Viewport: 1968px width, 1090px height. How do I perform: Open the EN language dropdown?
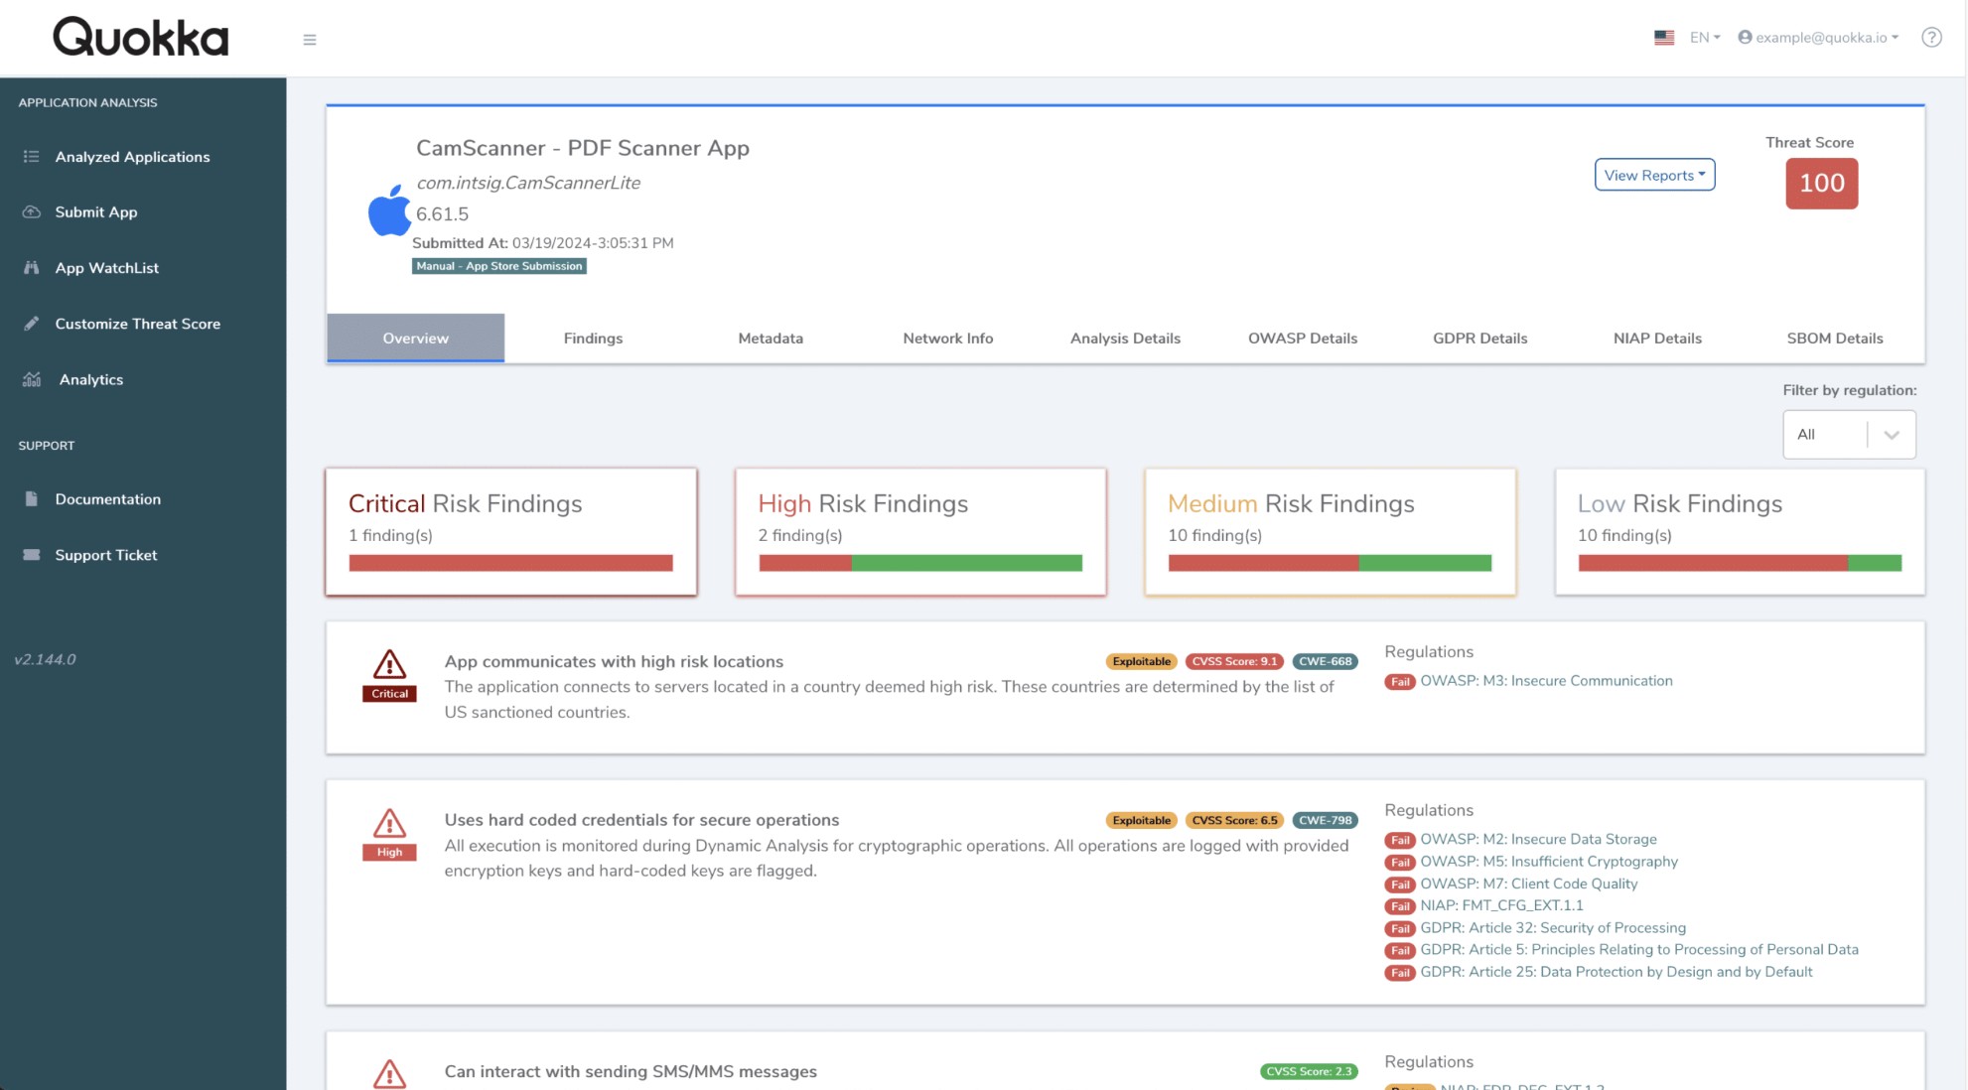[1705, 38]
